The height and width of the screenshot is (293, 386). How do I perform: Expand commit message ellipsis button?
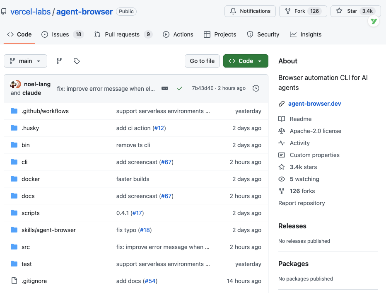165,88
